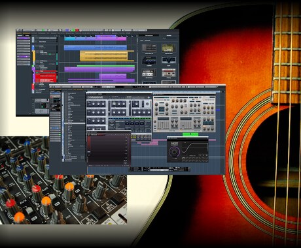Click the curve display in the Kickstart plugin
The height and width of the screenshot is (248, 301).
(195, 148)
